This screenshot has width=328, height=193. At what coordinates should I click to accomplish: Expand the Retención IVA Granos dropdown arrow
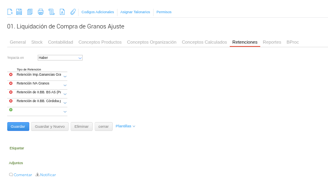[65, 85]
